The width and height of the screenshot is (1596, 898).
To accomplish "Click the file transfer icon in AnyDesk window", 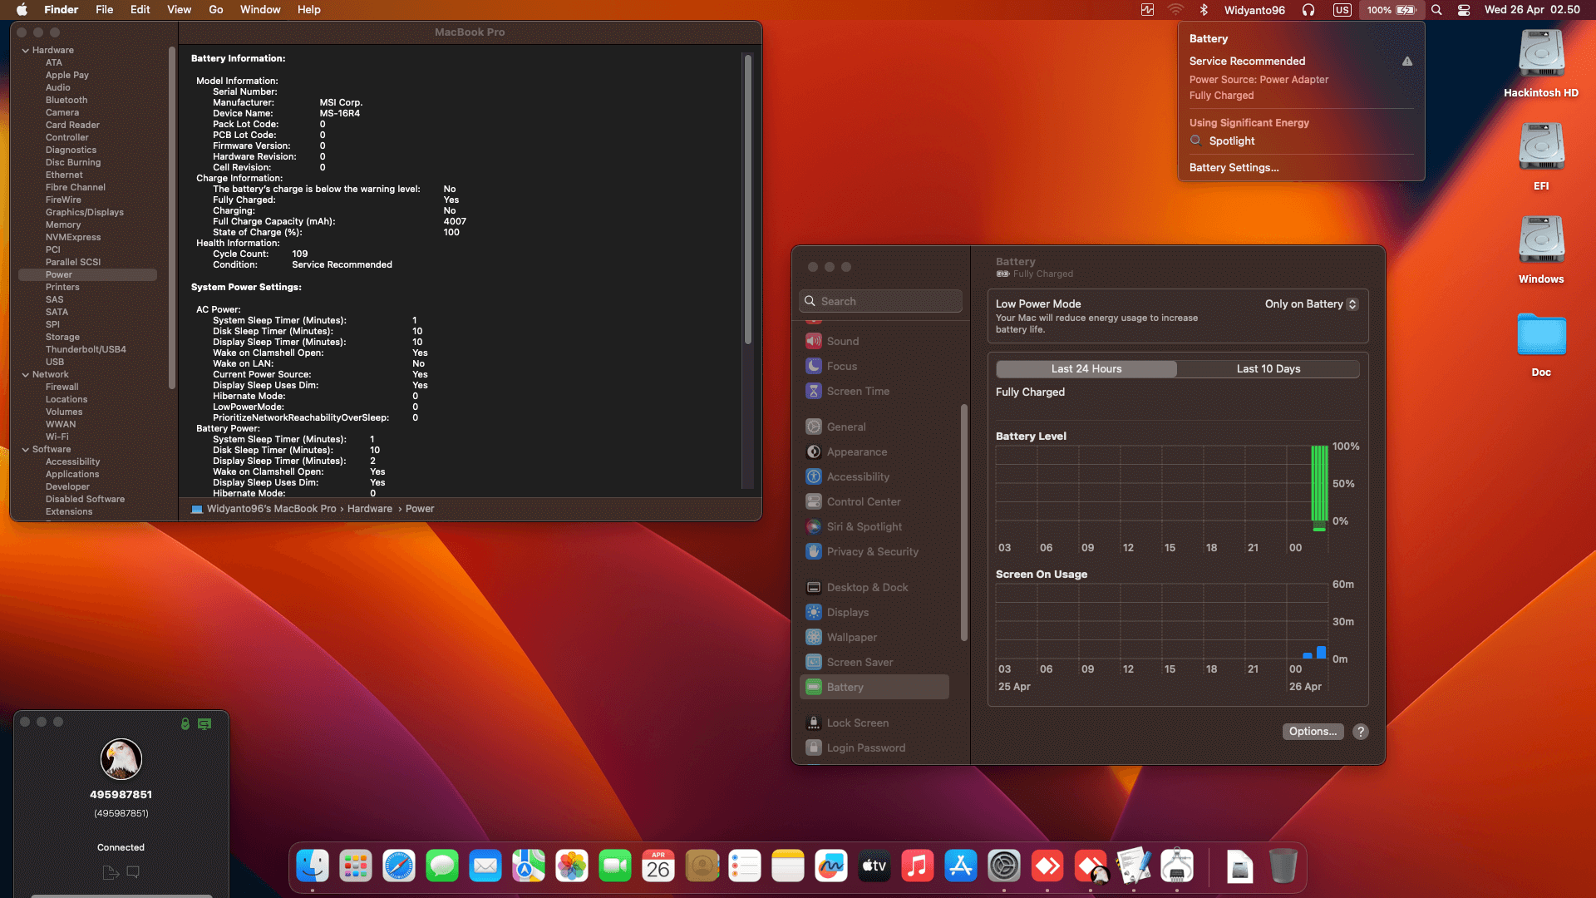I will 111,872.
